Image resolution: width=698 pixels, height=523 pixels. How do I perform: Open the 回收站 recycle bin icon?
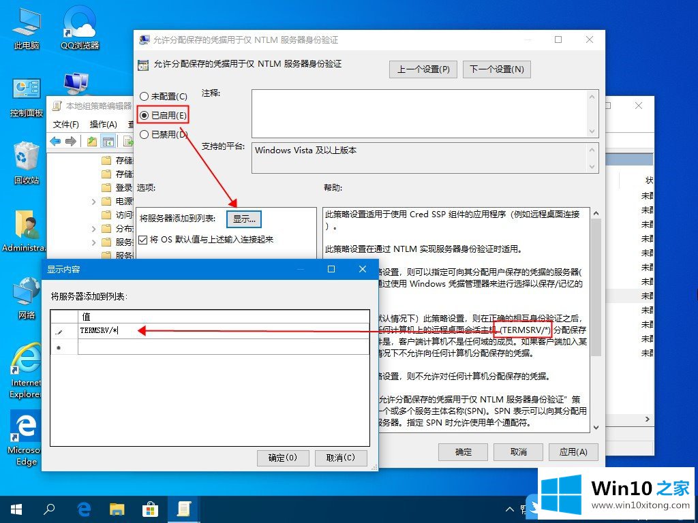coord(27,163)
